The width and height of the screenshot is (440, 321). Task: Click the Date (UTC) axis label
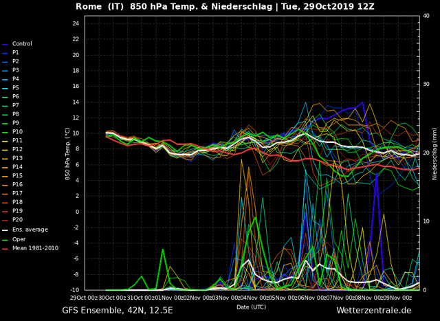click(x=251, y=307)
